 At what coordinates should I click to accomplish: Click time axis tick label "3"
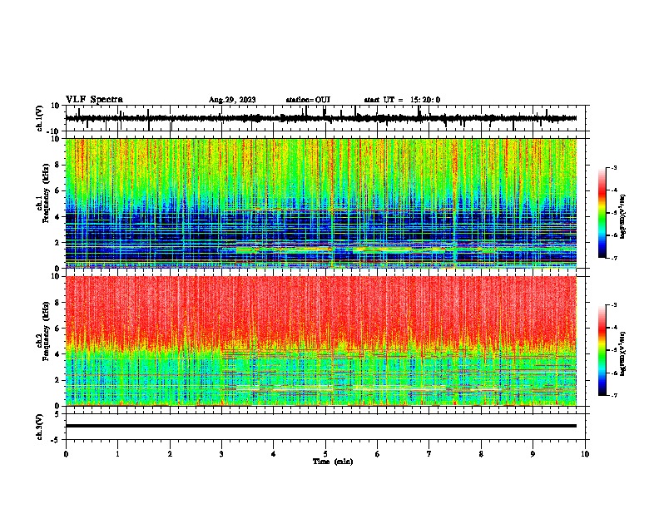coord(221,453)
